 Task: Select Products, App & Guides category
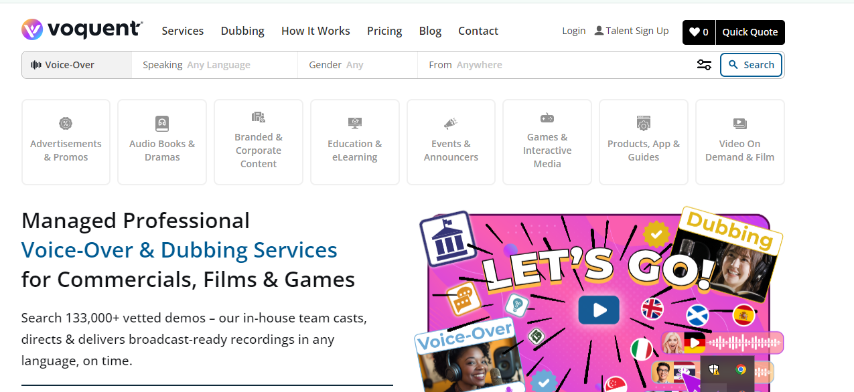pyautogui.click(x=644, y=142)
